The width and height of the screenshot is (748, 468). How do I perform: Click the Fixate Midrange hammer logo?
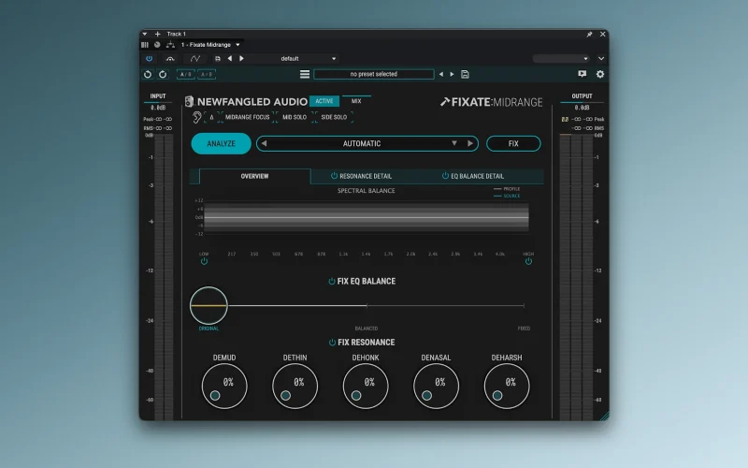tap(445, 101)
